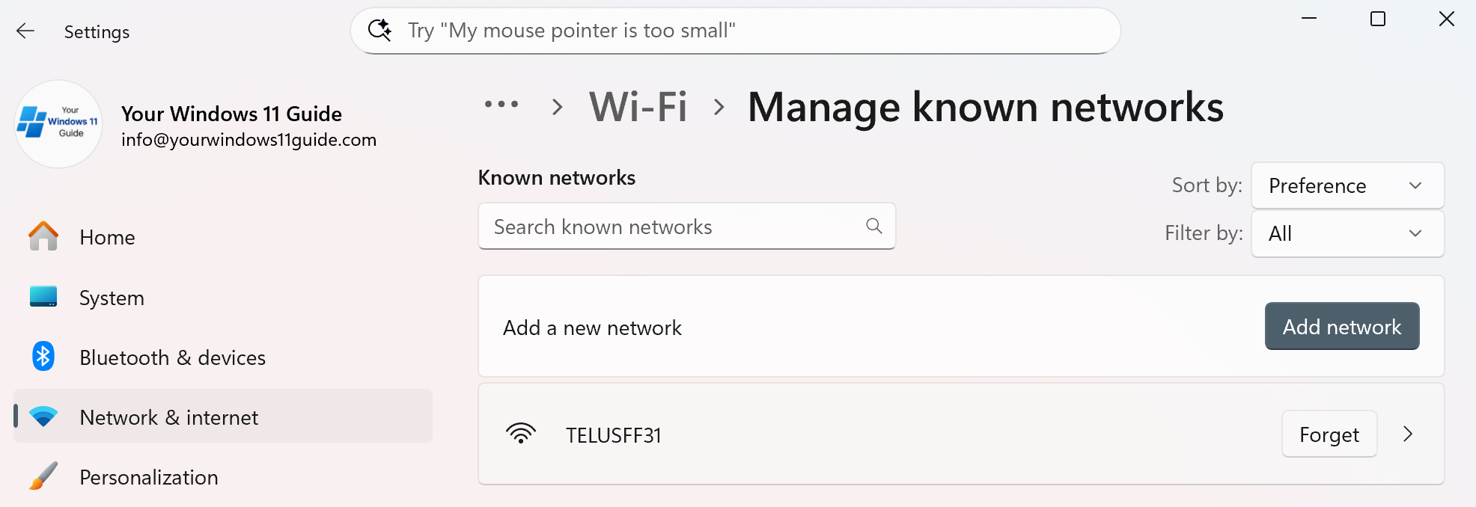Expand details for the TELUSFF31 network
This screenshot has height=507, width=1476.
click(1408, 434)
